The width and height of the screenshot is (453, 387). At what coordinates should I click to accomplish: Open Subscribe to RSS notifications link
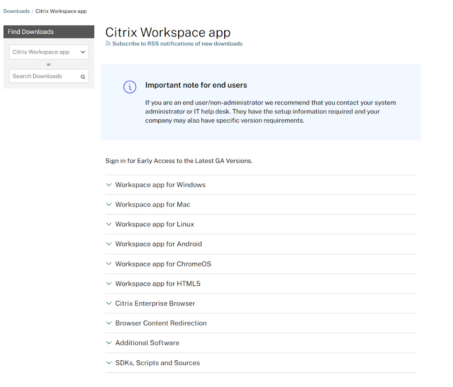[177, 44]
